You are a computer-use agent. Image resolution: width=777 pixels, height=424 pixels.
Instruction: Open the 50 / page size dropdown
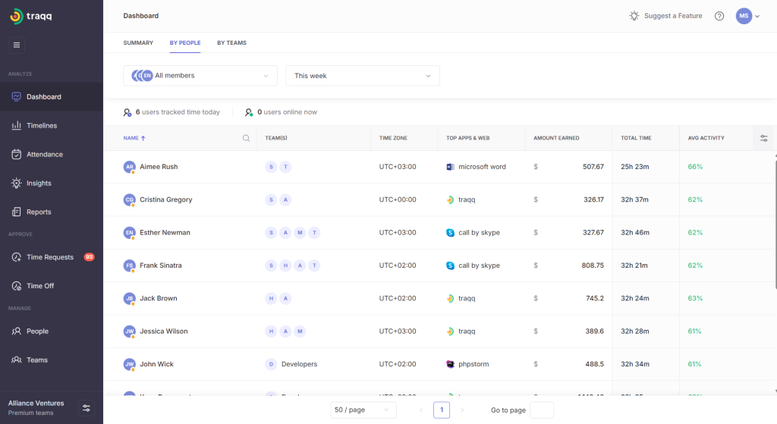[363, 410]
